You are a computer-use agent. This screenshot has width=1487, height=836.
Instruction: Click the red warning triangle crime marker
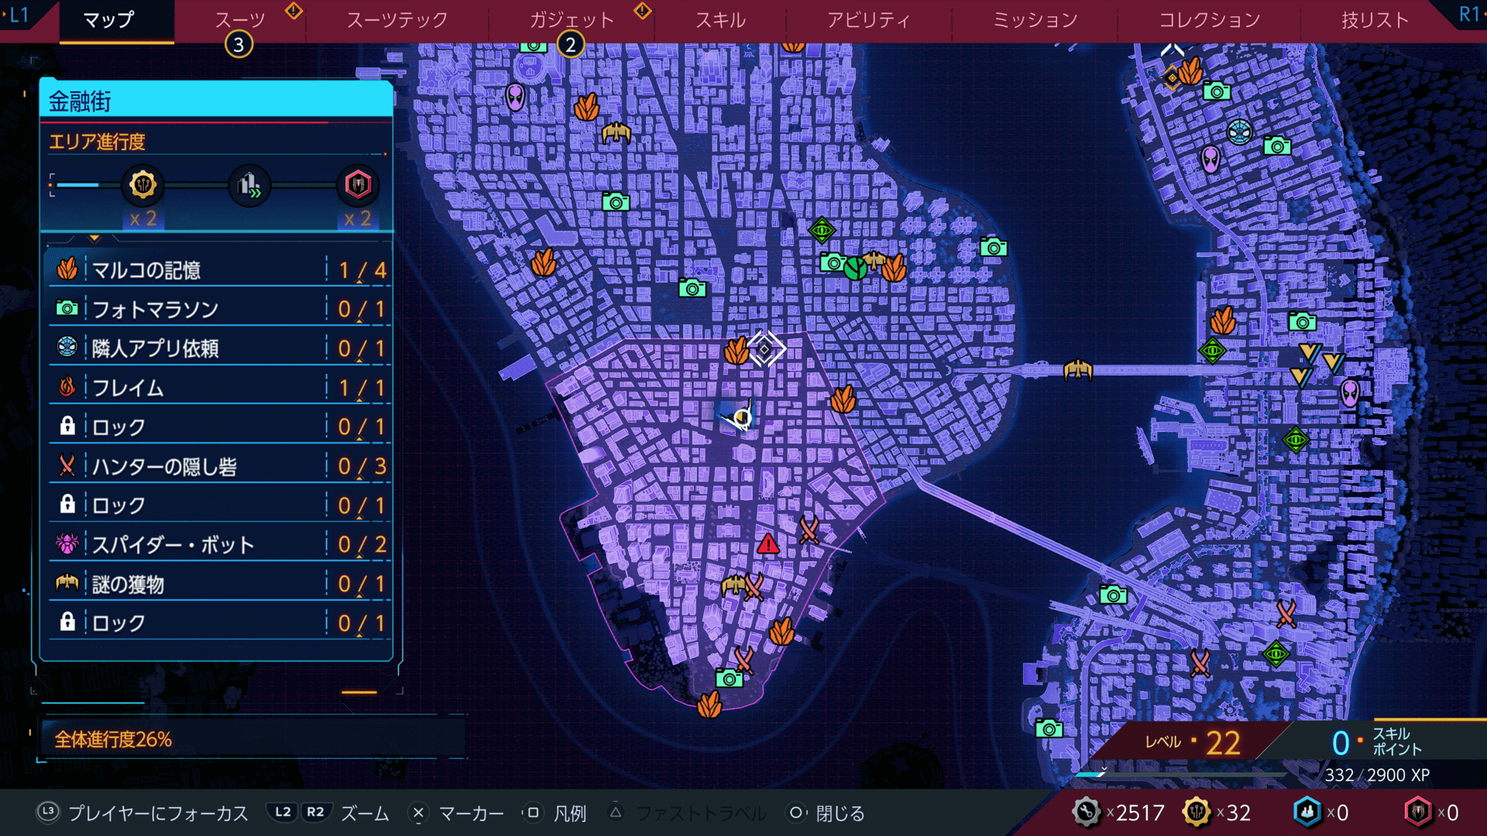pyautogui.click(x=768, y=543)
